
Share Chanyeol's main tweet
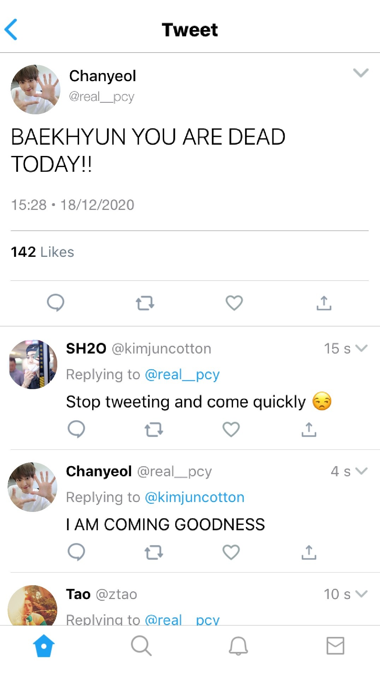pos(324,303)
